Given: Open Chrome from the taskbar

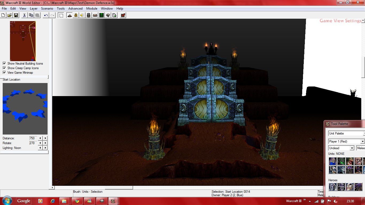Looking at the screenshot, I should point(77,201).
